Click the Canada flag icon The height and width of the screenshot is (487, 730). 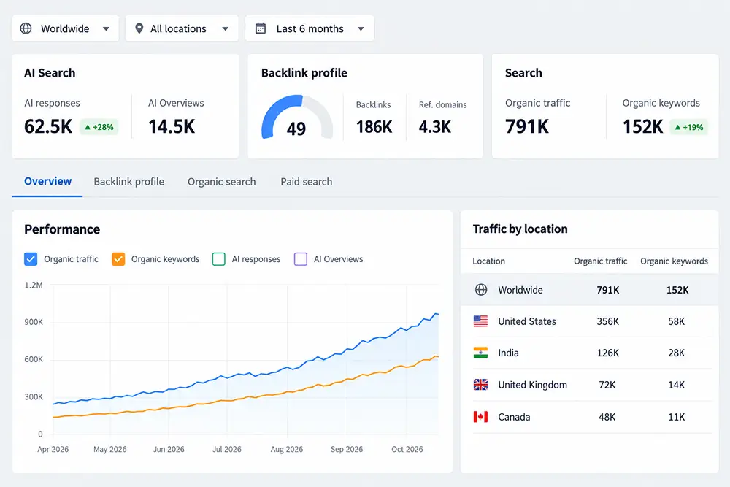point(480,417)
